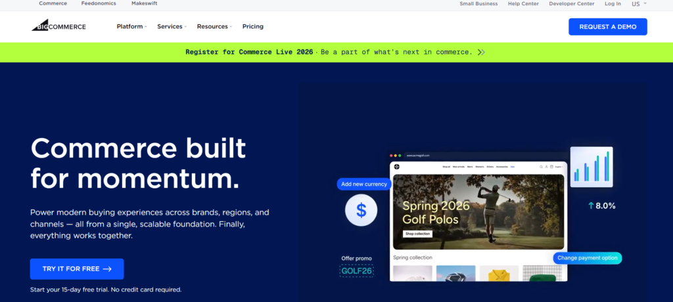The width and height of the screenshot is (673, 302).
Task: Click the dollar sign currency icon
Action: click(361, 210)
